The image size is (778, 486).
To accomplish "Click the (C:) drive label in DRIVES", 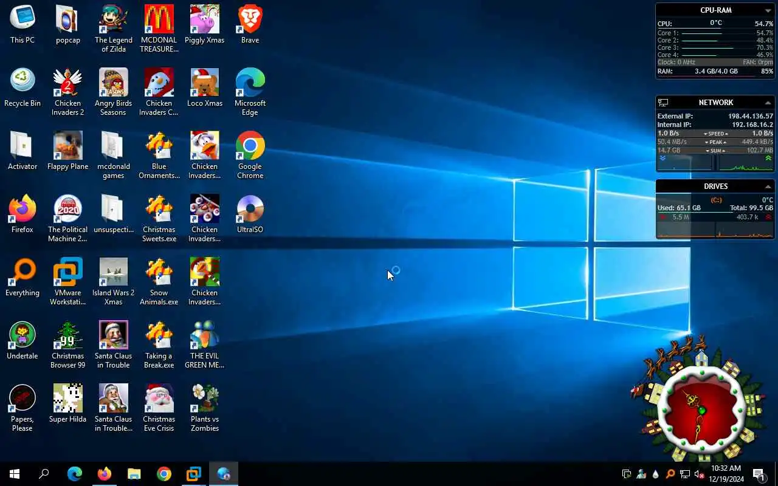I will (716, 200).
